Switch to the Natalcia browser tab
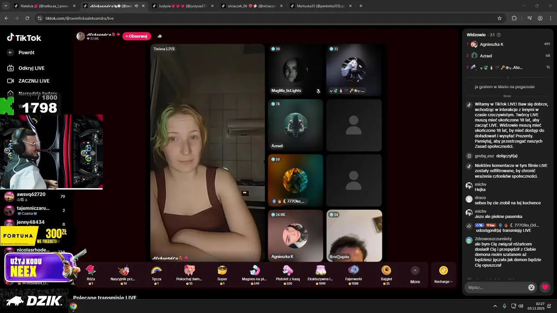Image resolution: width=557 pixels, height=313 pixels. click(x=45, y=6)
